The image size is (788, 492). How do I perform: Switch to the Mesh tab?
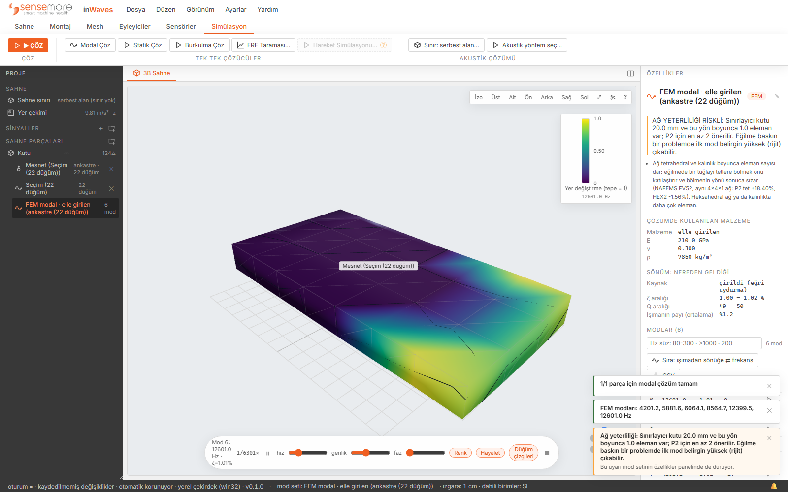pyautogui.click(x=95, y=27)
